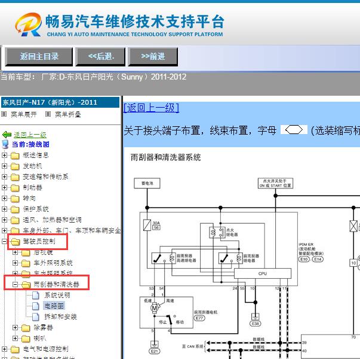The width and height of the screenshot is (360, 359).
Task: Expand the 后视镜 subfolder
Action: tap(15, 252)
